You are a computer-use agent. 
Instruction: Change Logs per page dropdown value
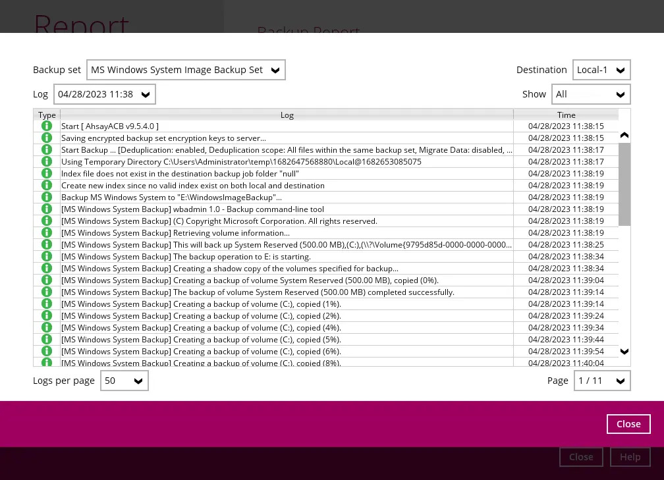click(124, 381)
